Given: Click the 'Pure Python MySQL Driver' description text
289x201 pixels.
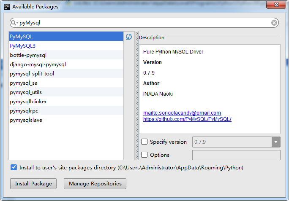Looking at the screenshot, I should pyautogui.click(x=173, y=52).
